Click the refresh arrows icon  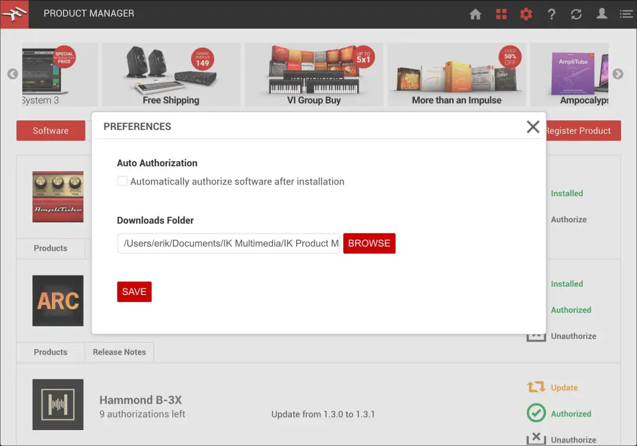[576, 14]
